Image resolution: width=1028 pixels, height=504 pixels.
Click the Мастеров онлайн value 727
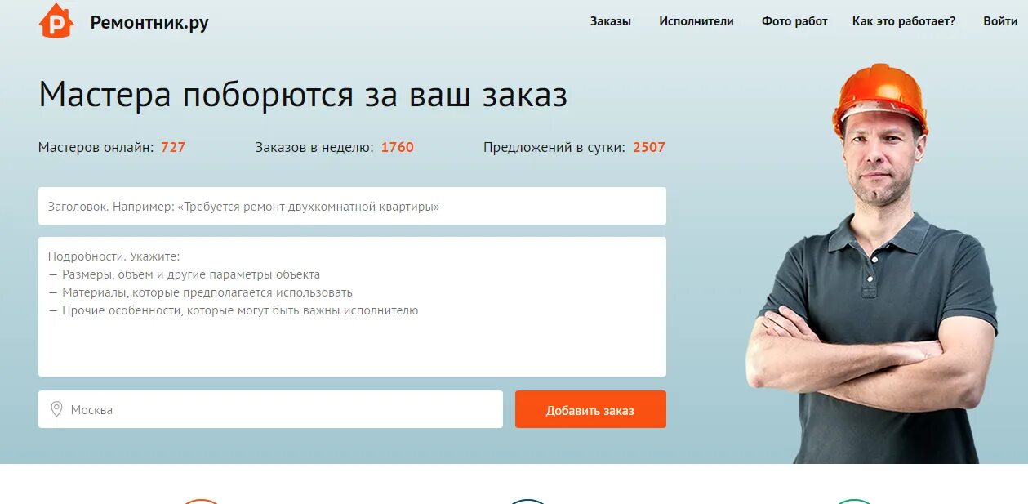[173, 148]
